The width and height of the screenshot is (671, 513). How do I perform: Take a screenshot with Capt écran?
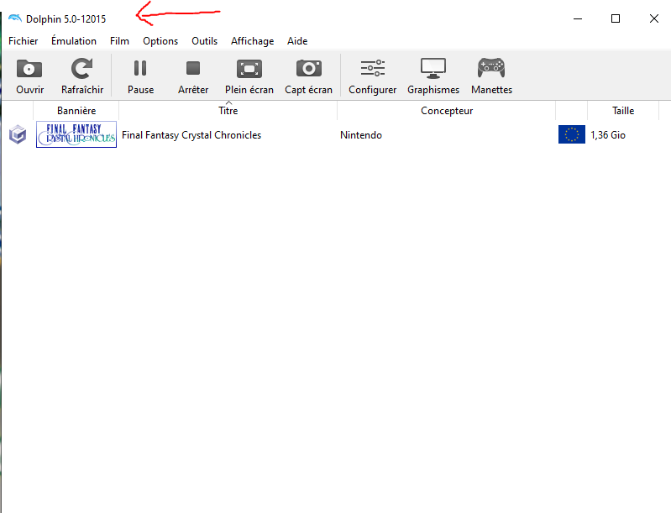pos(308,76)
